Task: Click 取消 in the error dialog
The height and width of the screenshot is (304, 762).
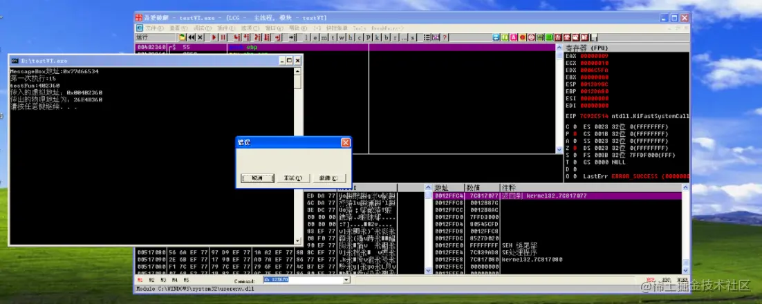Action: point(257,178)
